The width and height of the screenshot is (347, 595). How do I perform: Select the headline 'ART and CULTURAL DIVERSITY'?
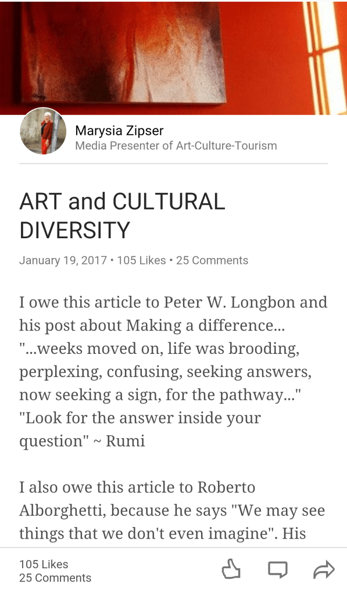click(x=123, y=215)
